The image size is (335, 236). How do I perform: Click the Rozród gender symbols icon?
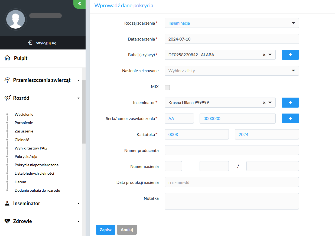[8, 98]
